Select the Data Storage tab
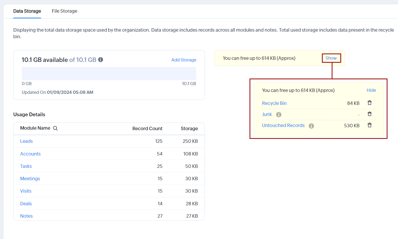Screen dimensions: 398x239 [x=27, y=11]
